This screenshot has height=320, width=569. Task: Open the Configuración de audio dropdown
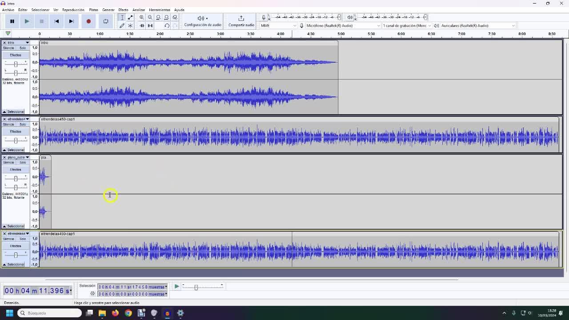(203, 21)
